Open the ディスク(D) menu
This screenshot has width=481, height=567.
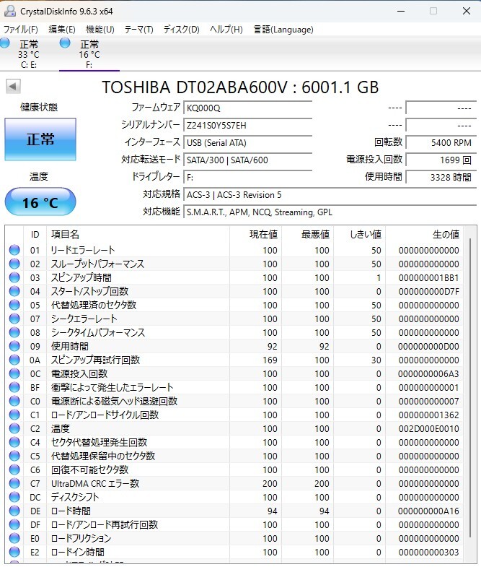point(181,30)
